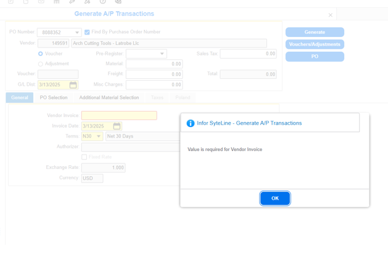Open the Invoice Date calendar picker
The height and width of the screenshot is (265, 388).
117,126
